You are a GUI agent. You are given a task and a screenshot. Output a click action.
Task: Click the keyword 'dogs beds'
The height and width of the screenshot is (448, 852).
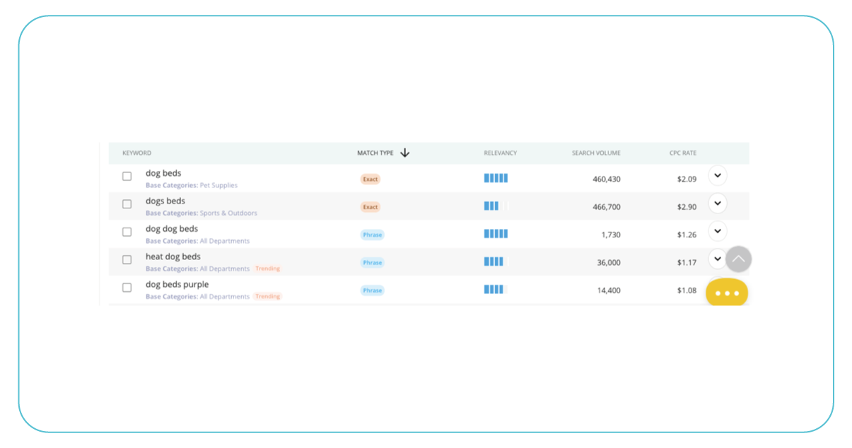[x=165, y=201]
